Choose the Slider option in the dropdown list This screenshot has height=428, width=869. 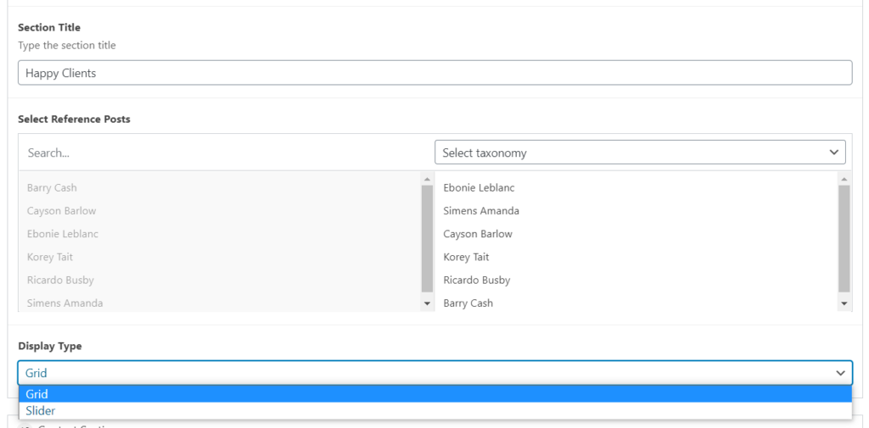(x=434, y=411)
